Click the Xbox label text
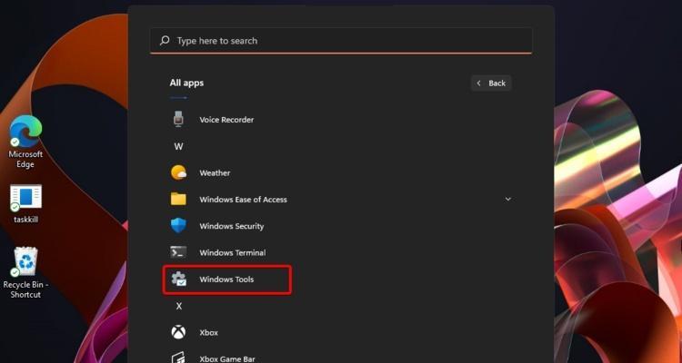The width and height of the screenshot is (682, 363). 208,333
